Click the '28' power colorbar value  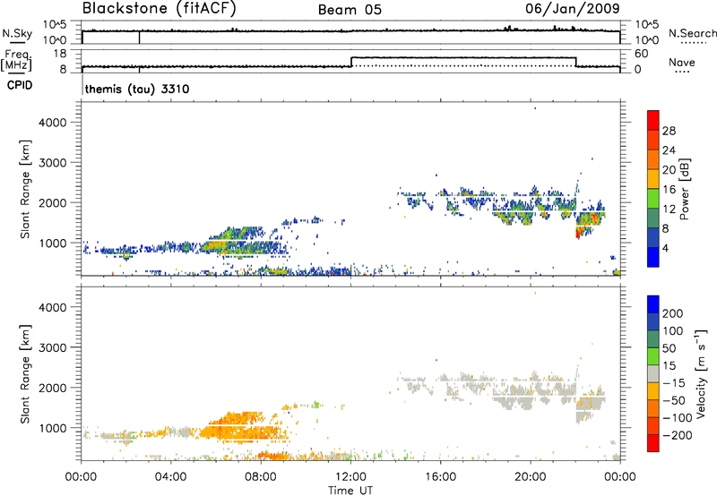tap(669, 131)
